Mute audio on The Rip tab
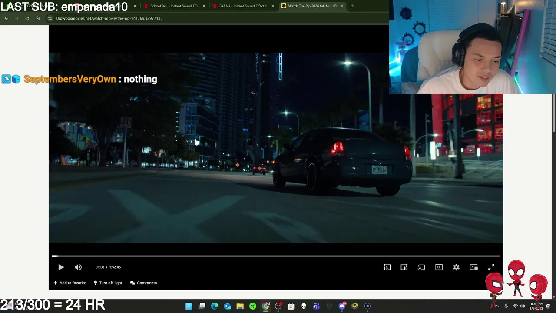 (x=334, y=6)
